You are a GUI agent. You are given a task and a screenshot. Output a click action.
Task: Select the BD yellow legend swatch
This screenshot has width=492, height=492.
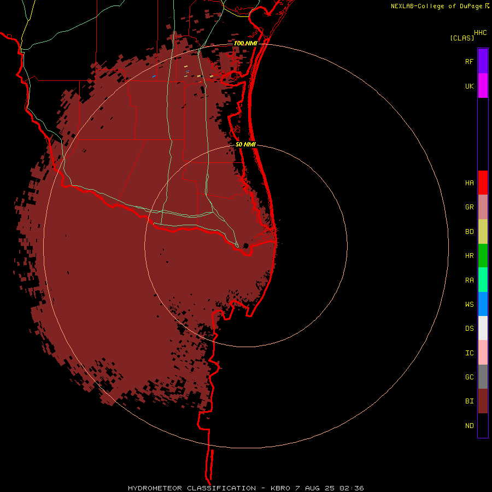click(483, 232)
